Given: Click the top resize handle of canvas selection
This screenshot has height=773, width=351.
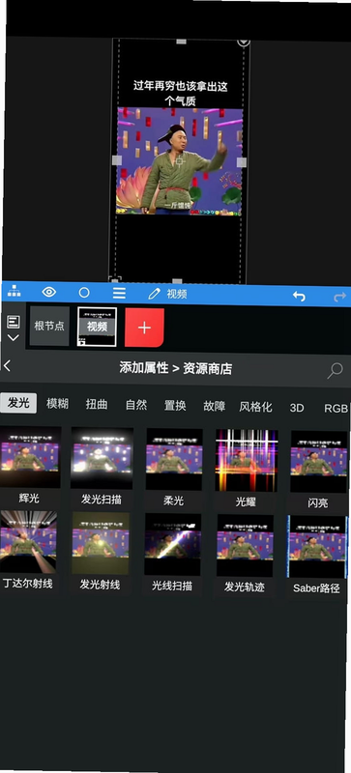Looking at the screenshot, I should pos(181,42).
